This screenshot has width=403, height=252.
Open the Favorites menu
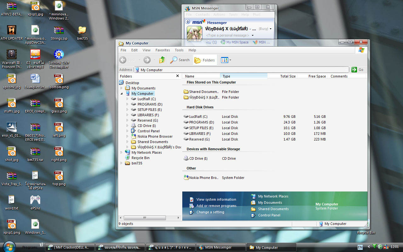[x=162, y=50]
